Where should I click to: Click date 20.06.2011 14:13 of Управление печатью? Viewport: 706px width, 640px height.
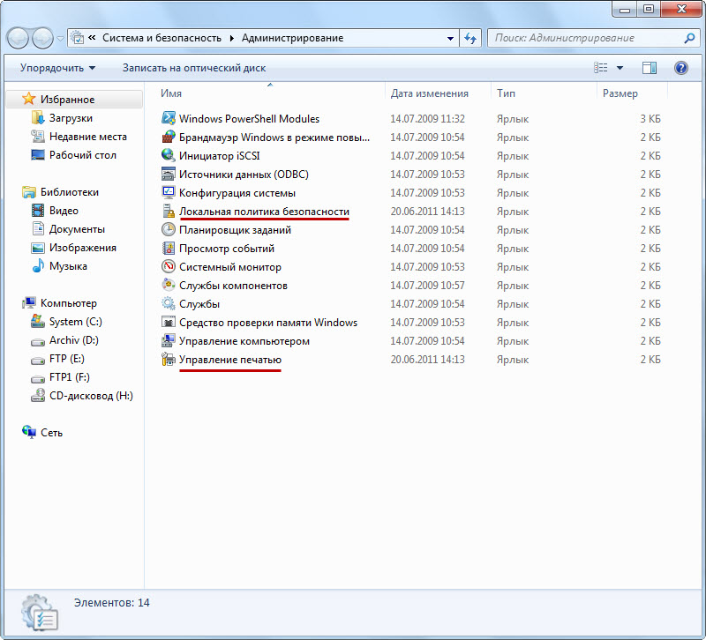[427, 360]
